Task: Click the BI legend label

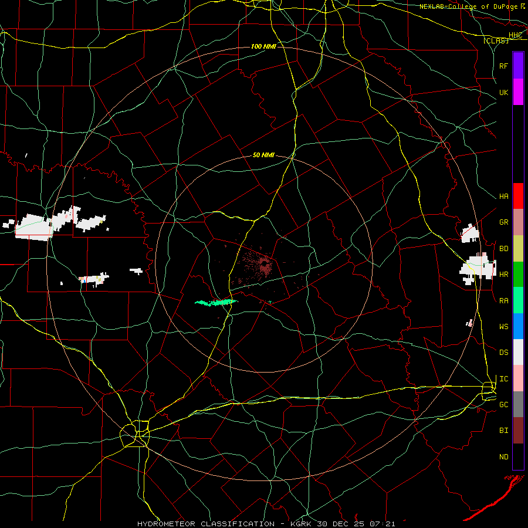Action: point(503,431)
